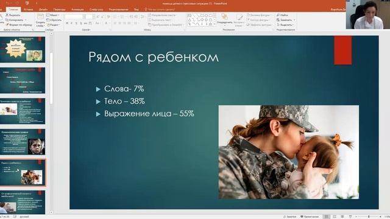Click the zoom in plus button
This screenshot has width=390, height=219.
tap(380, 217)
